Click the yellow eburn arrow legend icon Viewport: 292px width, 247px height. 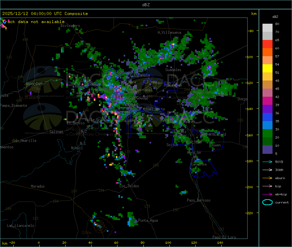(x=267, y=178)
